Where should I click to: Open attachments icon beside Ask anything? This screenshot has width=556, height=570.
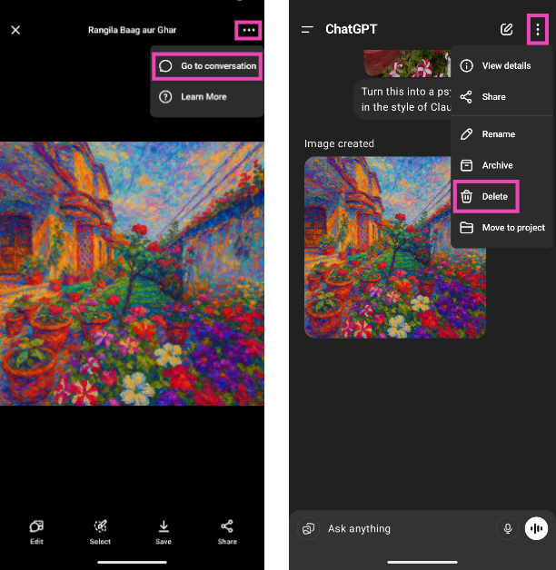click(309, 528)
